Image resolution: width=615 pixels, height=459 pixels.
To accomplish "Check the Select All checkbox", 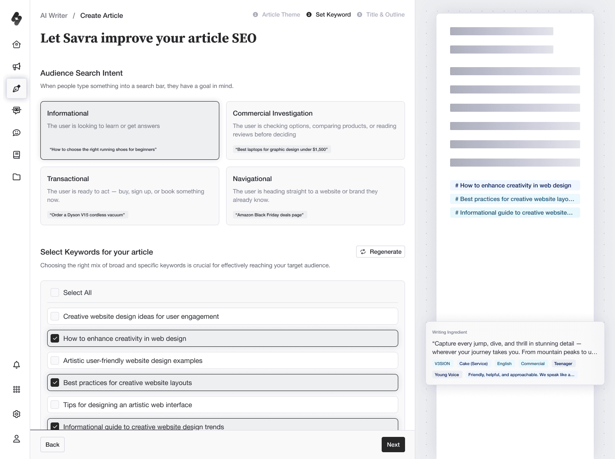I will tap(55, 292).
